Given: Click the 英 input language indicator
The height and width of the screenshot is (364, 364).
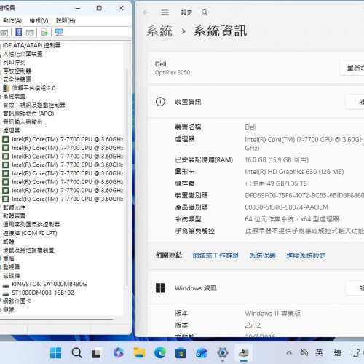Looking at the screenshot, I should click(319, 352).
